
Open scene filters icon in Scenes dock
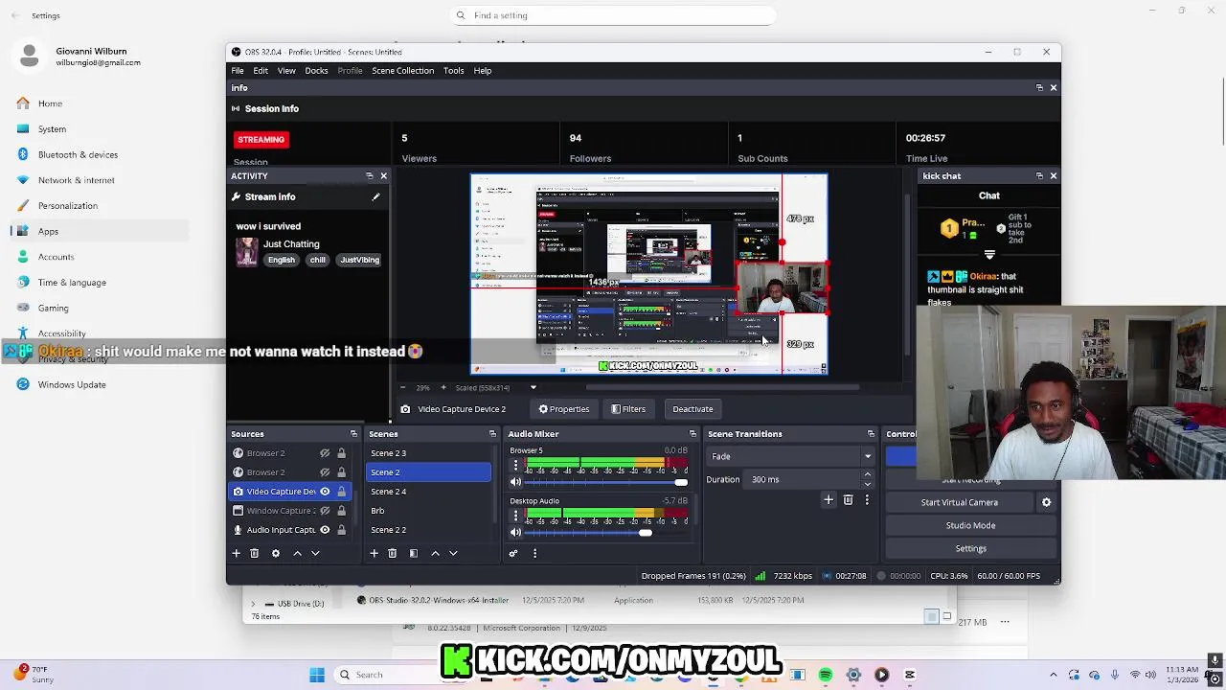point(414,553)
